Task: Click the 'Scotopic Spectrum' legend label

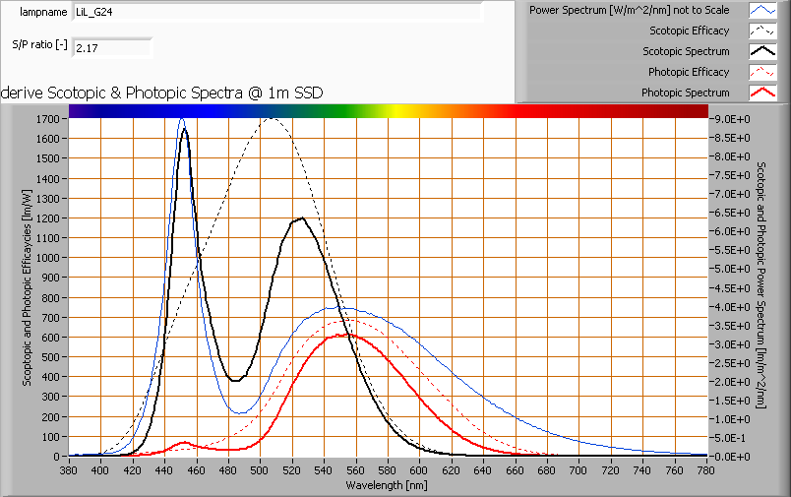Action: tap(686, 51)
